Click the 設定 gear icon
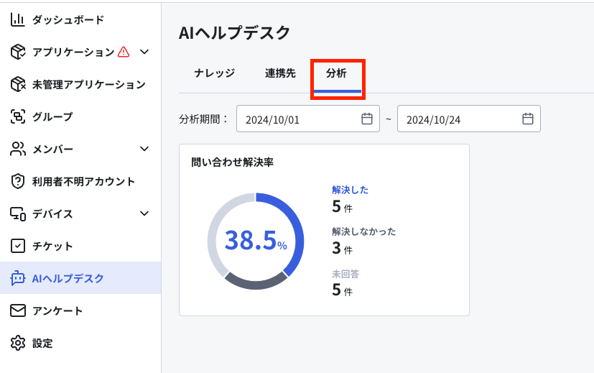 (x=17, y=343)
